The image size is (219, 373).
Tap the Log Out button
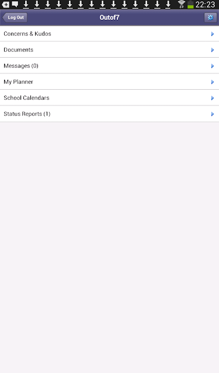click(15, 17)
